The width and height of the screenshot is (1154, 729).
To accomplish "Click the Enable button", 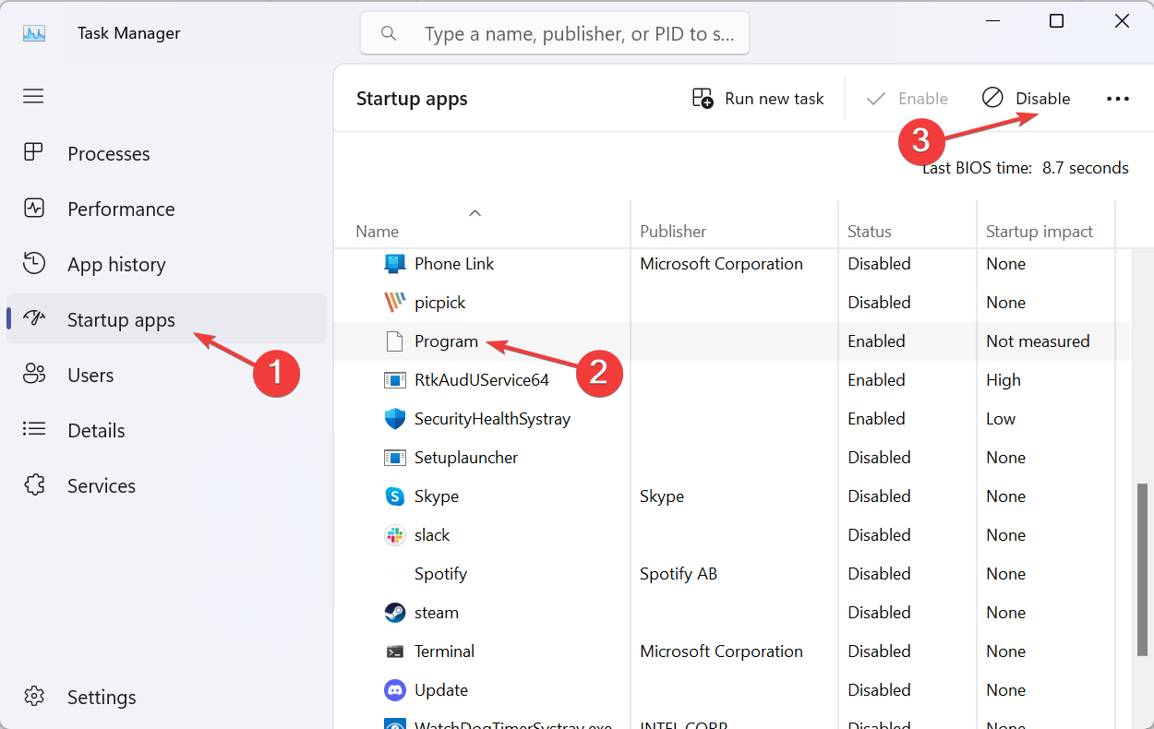I will 907,99.
